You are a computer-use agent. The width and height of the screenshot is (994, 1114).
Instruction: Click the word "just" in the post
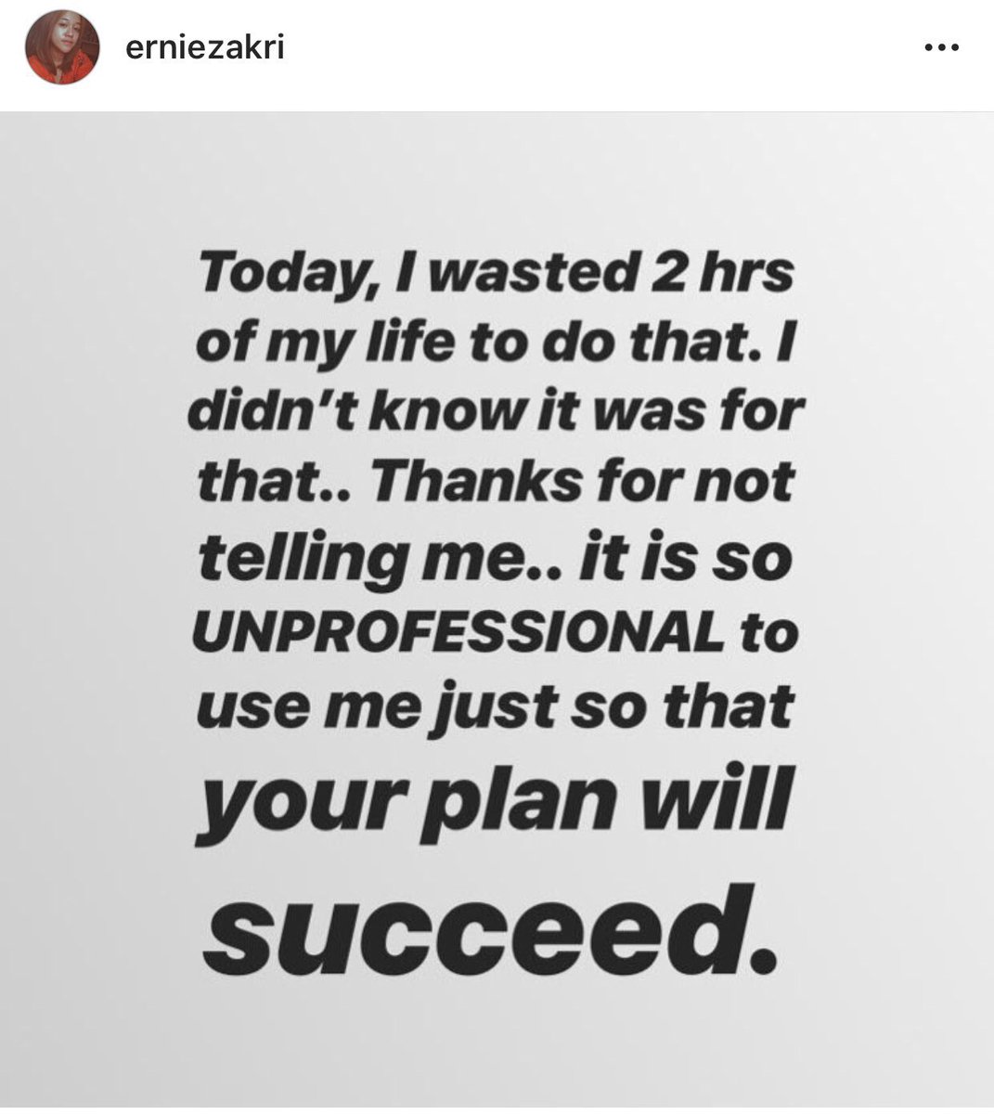pos(534,707)
